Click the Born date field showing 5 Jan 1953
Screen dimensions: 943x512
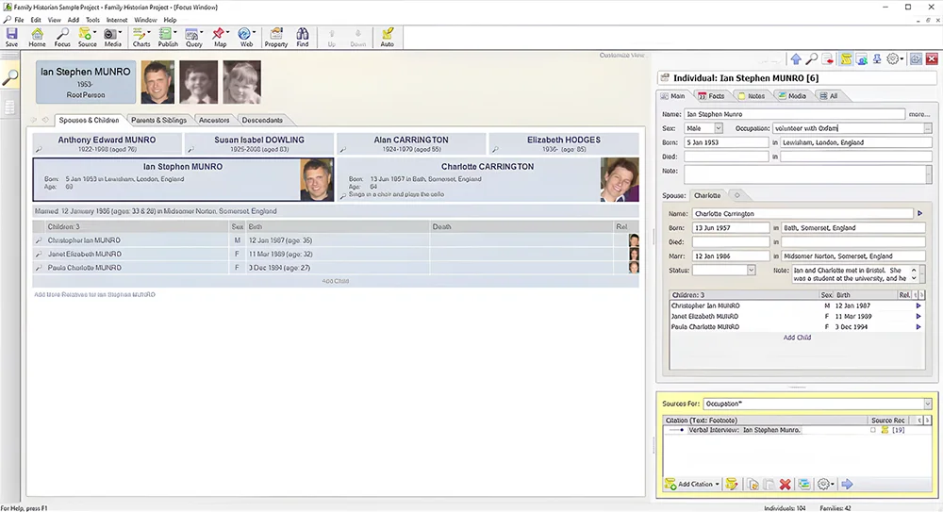coord(726,143)
